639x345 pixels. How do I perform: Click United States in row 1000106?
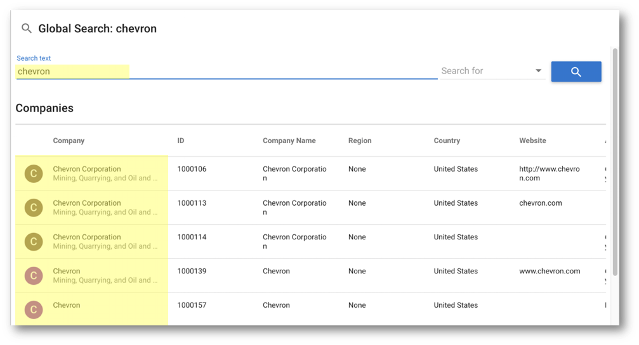click(x=456, y=169)
